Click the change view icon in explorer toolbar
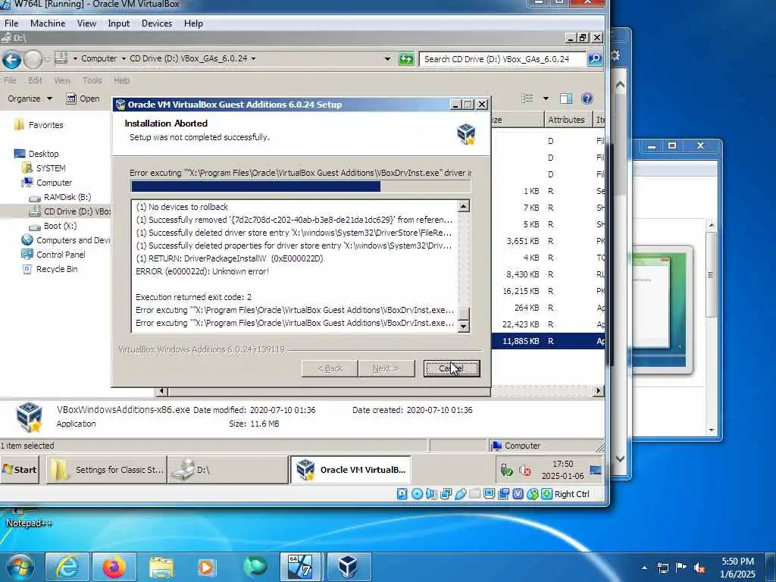This screenshot has width=776, height=582. click(527, 99)
